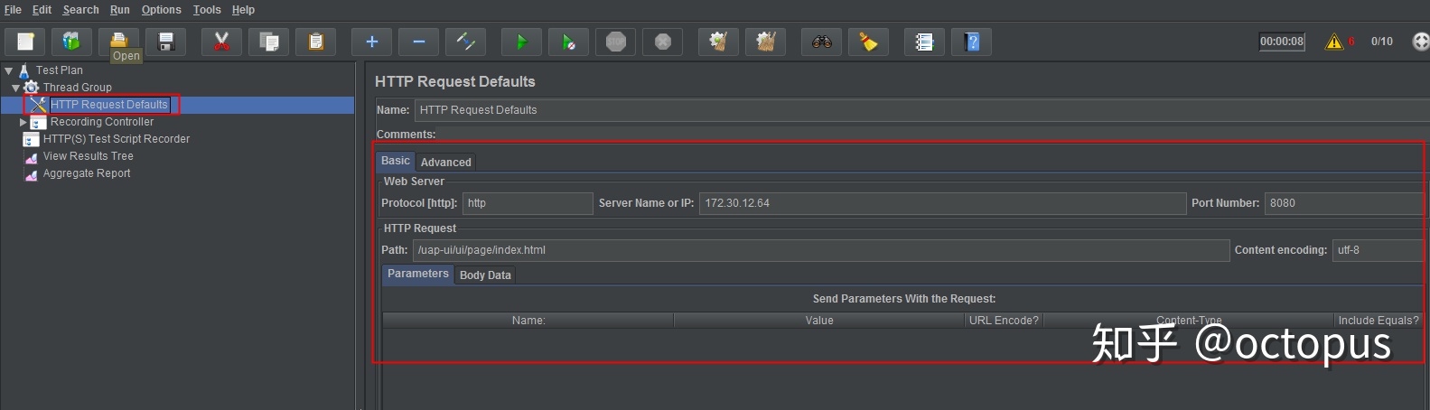Viewport: 1430px width, 410px height.
Task: Click the Shutdown test icon
Action: click(x=662, y=42)
